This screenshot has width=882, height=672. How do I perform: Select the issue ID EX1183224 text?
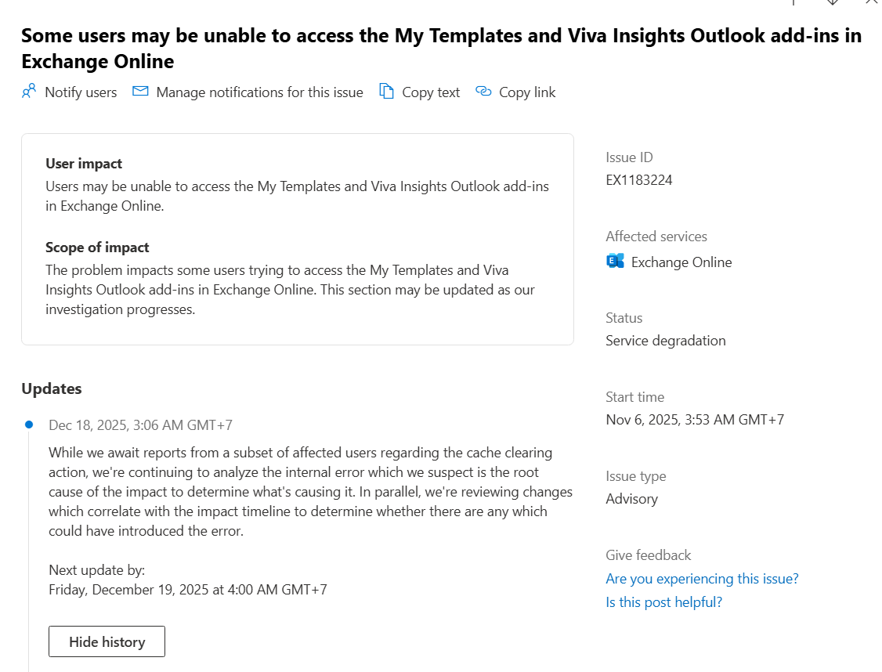point(639,180)
